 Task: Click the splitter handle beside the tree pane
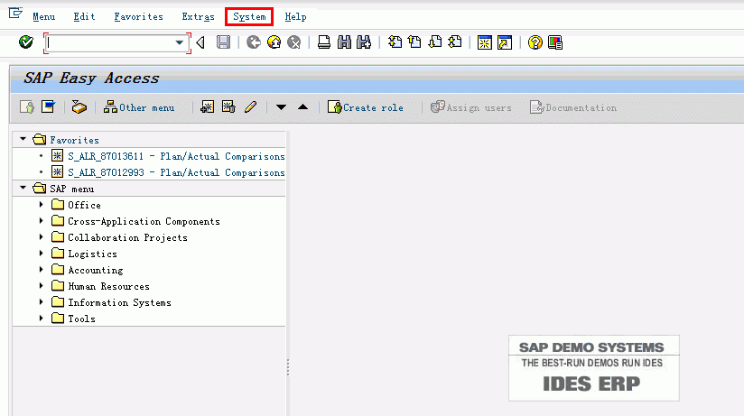coord(288,367)
